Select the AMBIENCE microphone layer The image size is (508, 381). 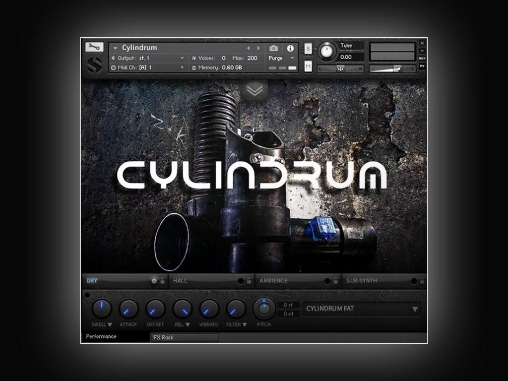point(288,281)
